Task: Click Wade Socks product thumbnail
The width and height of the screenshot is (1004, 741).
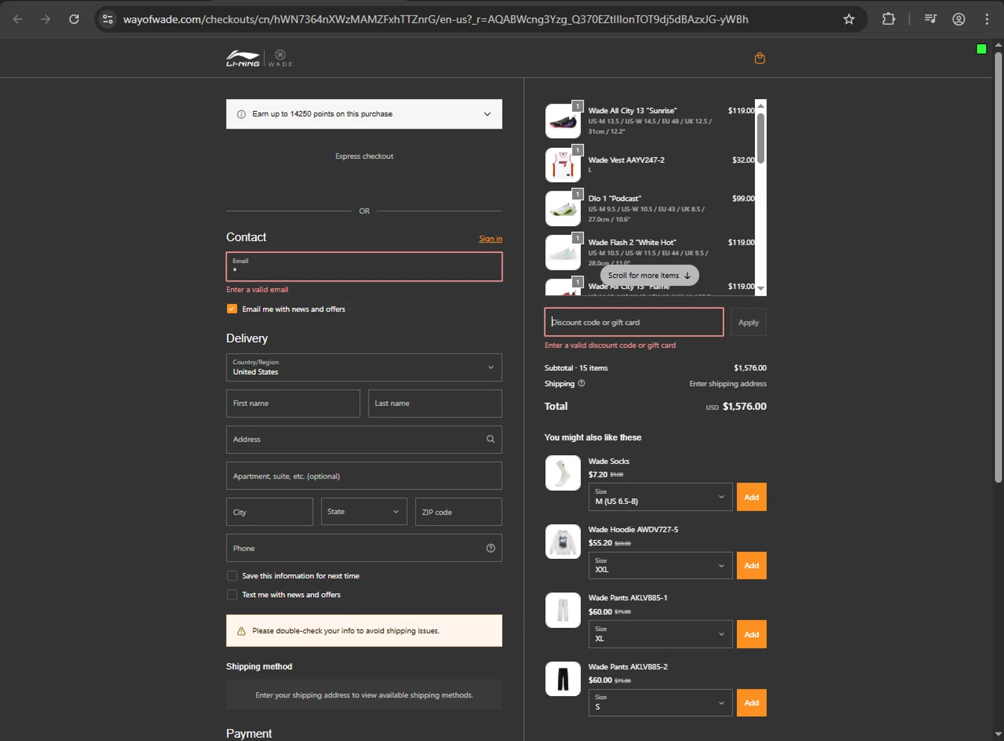Action: coord(563,473)
